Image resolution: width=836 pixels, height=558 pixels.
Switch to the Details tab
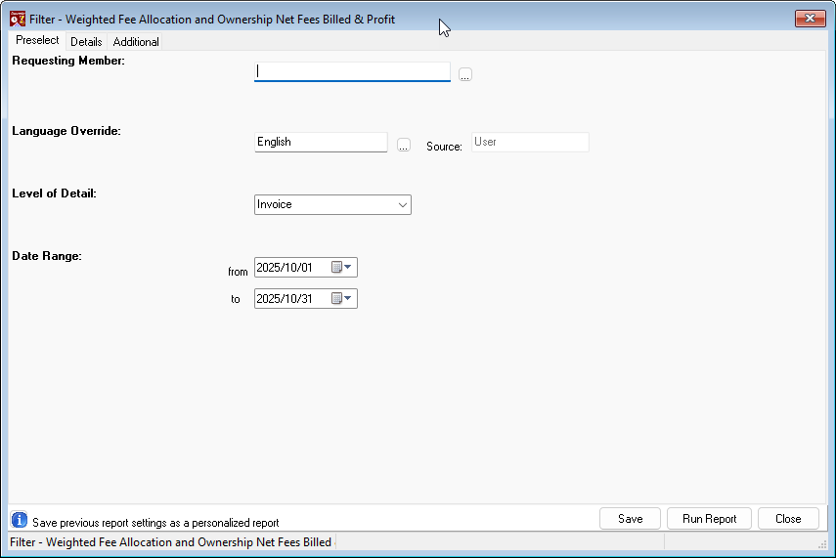[x=86, y=42]
